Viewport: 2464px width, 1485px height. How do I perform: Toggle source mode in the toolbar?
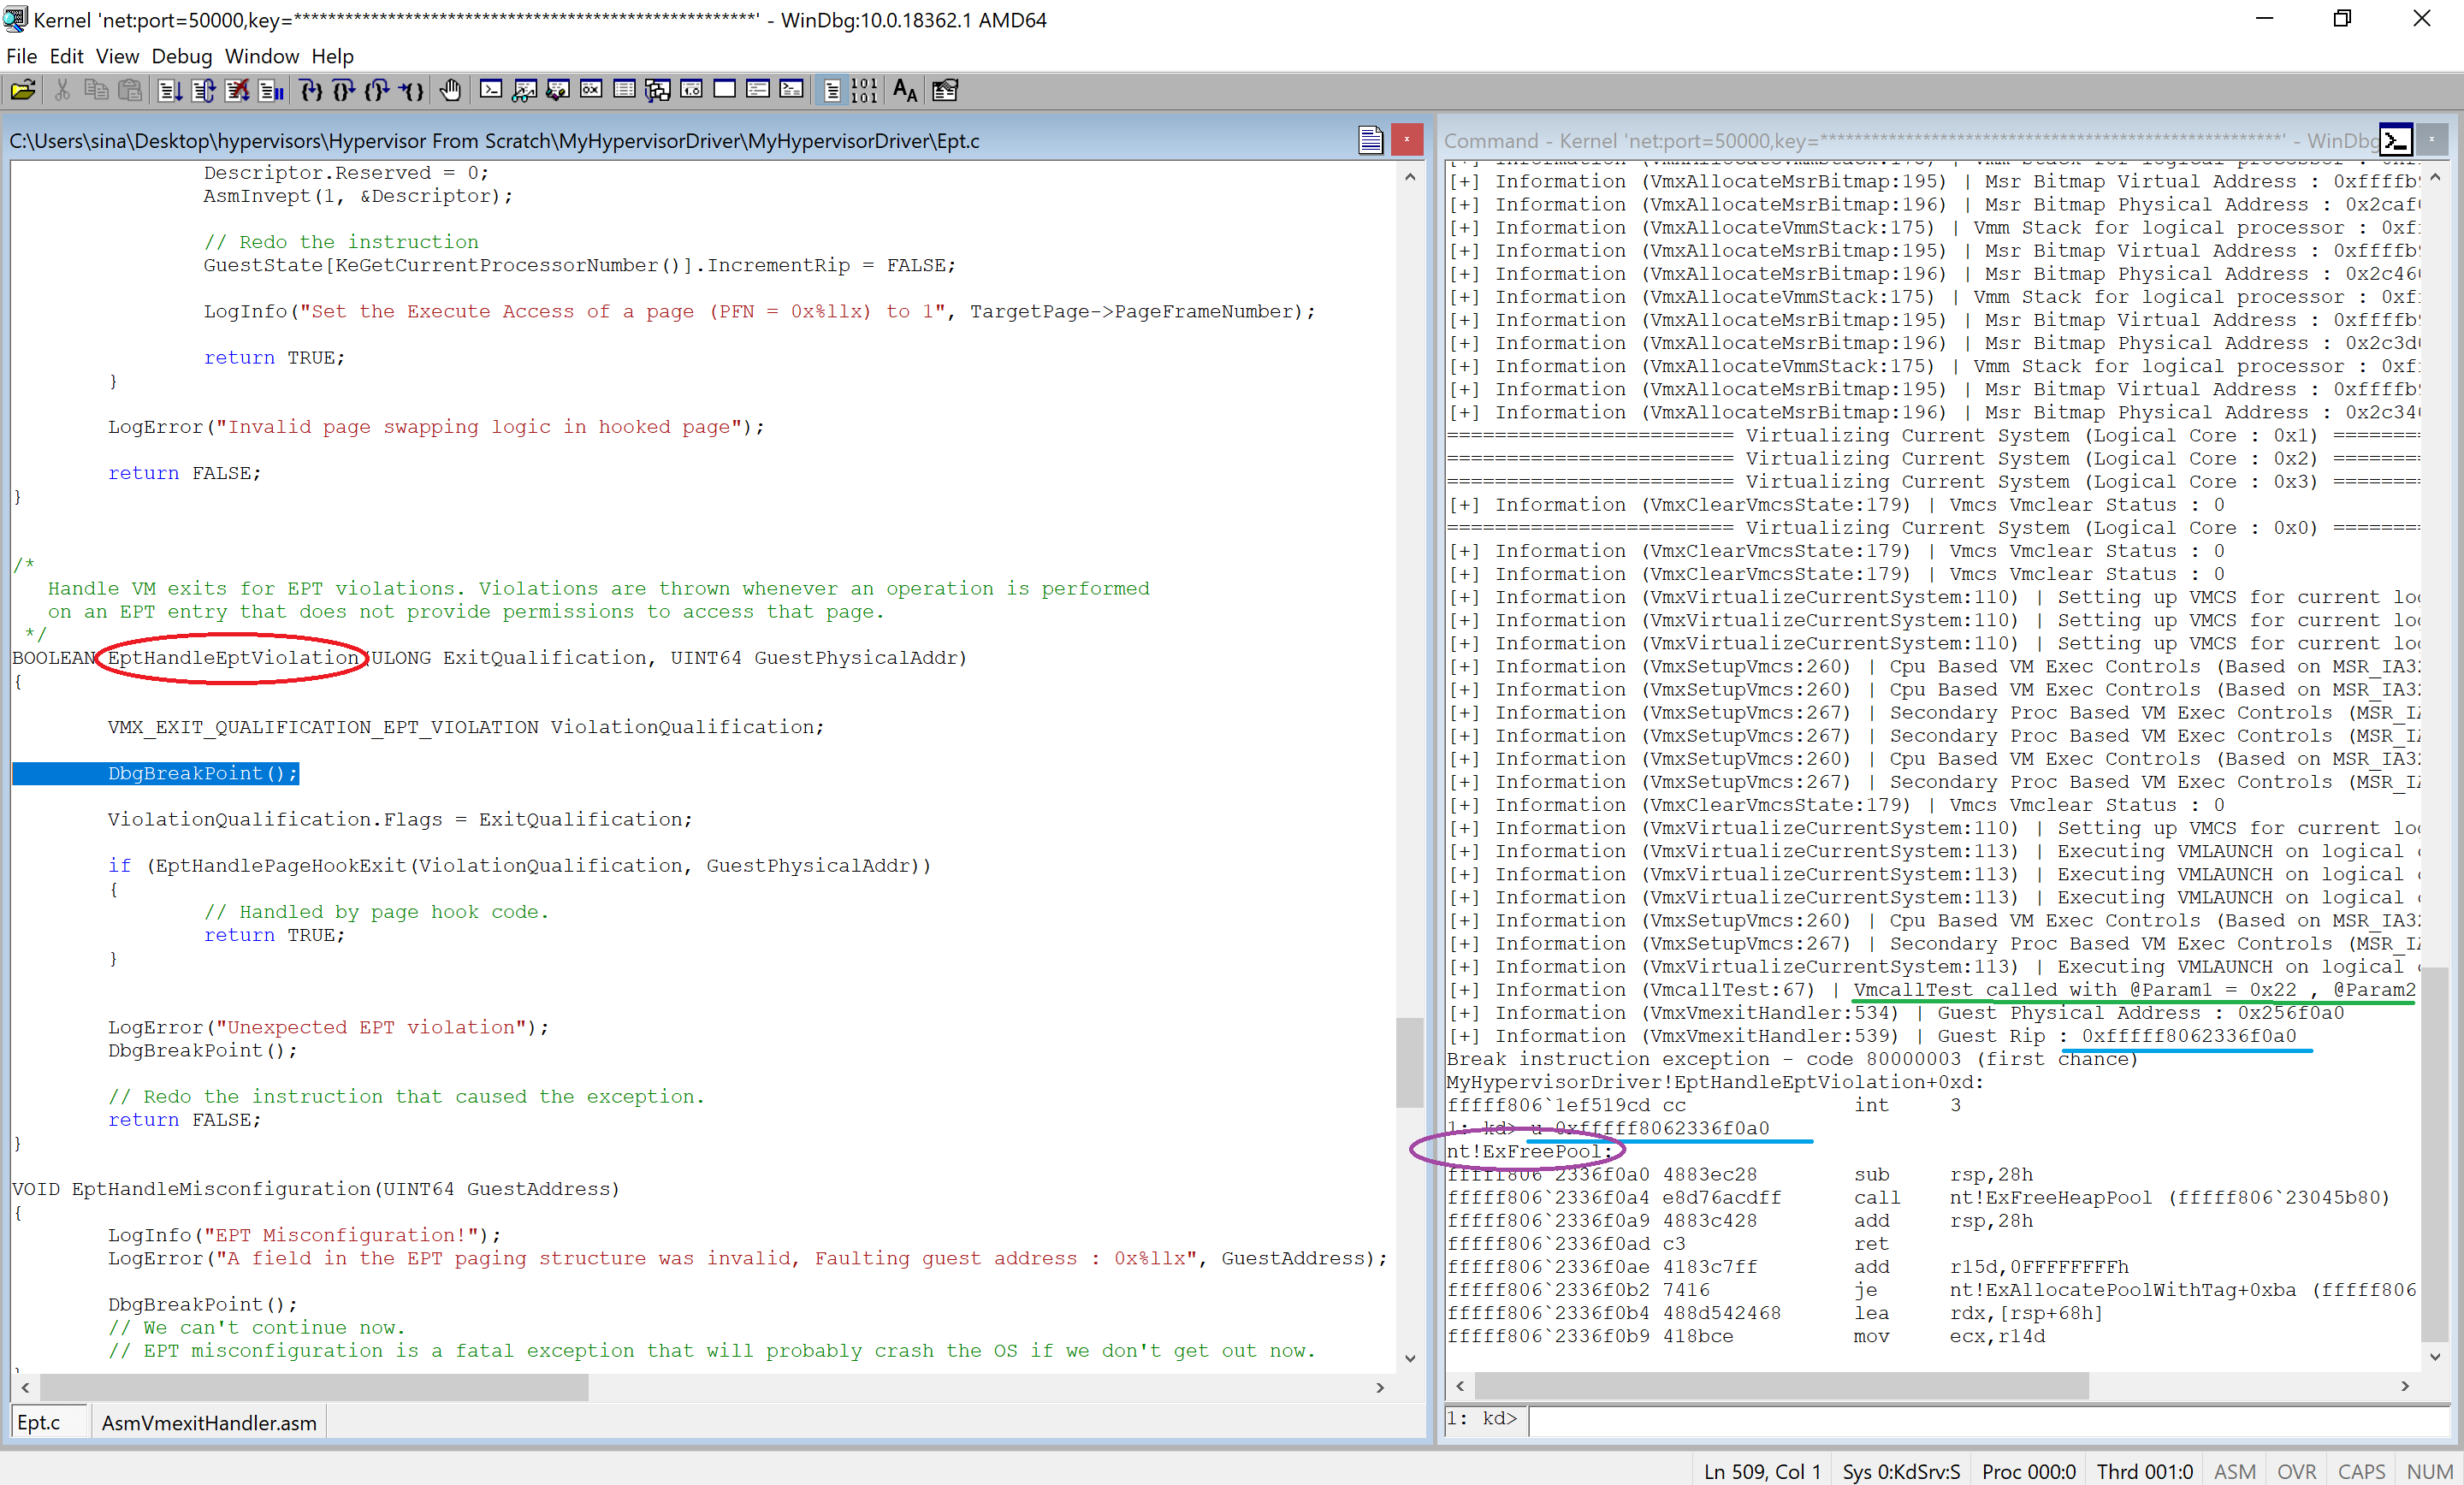coord(833,90)
